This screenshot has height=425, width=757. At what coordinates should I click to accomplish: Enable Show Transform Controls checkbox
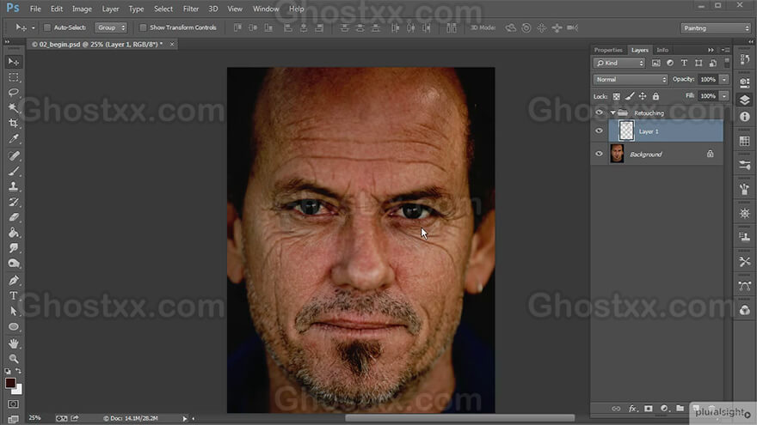pyautogui.click(x=143, y=27)
